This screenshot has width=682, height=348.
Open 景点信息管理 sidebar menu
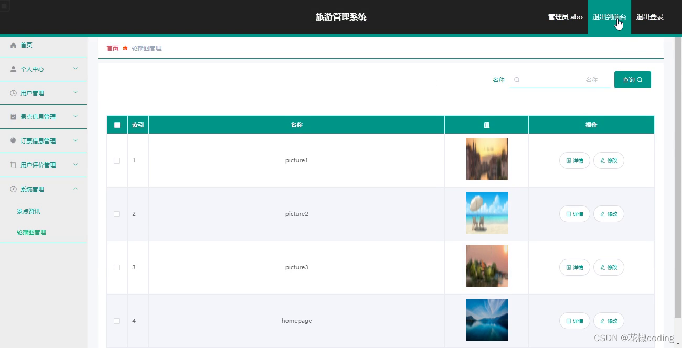coord(43,117)
